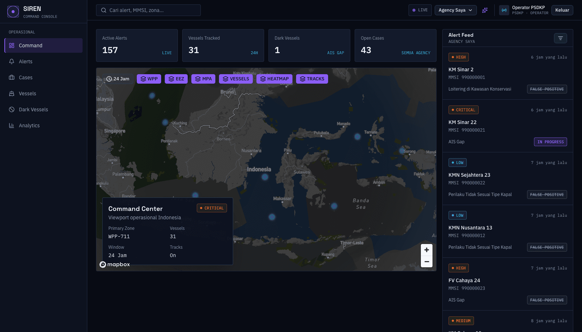Select the KM Sinar 22 alert
The width and height of the screenshot is (582, 332).
(508, 126)
